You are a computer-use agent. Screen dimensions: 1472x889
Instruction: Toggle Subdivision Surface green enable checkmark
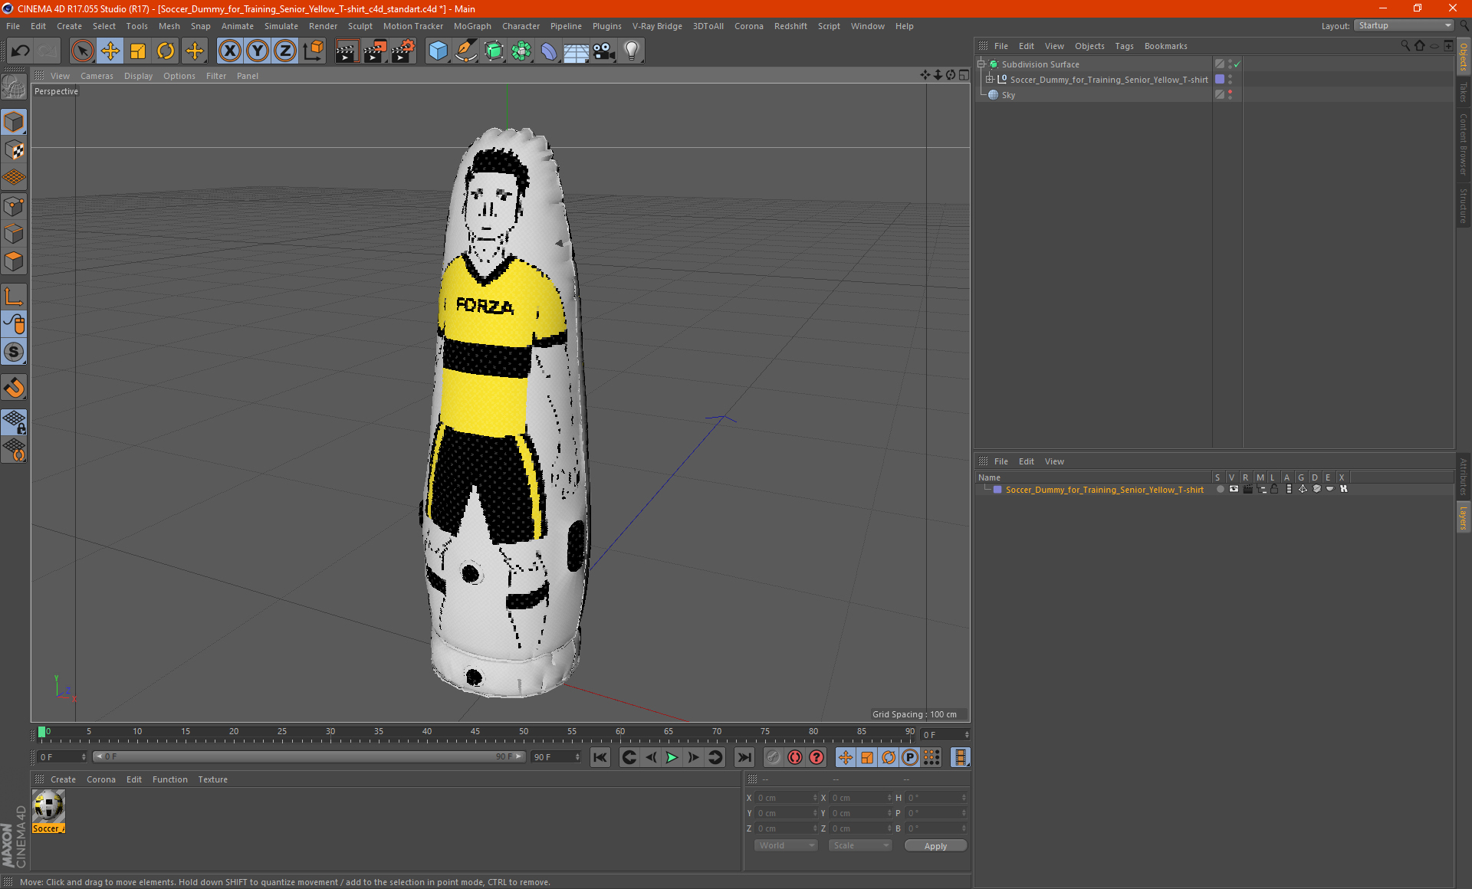click(x=1237, y=64)
